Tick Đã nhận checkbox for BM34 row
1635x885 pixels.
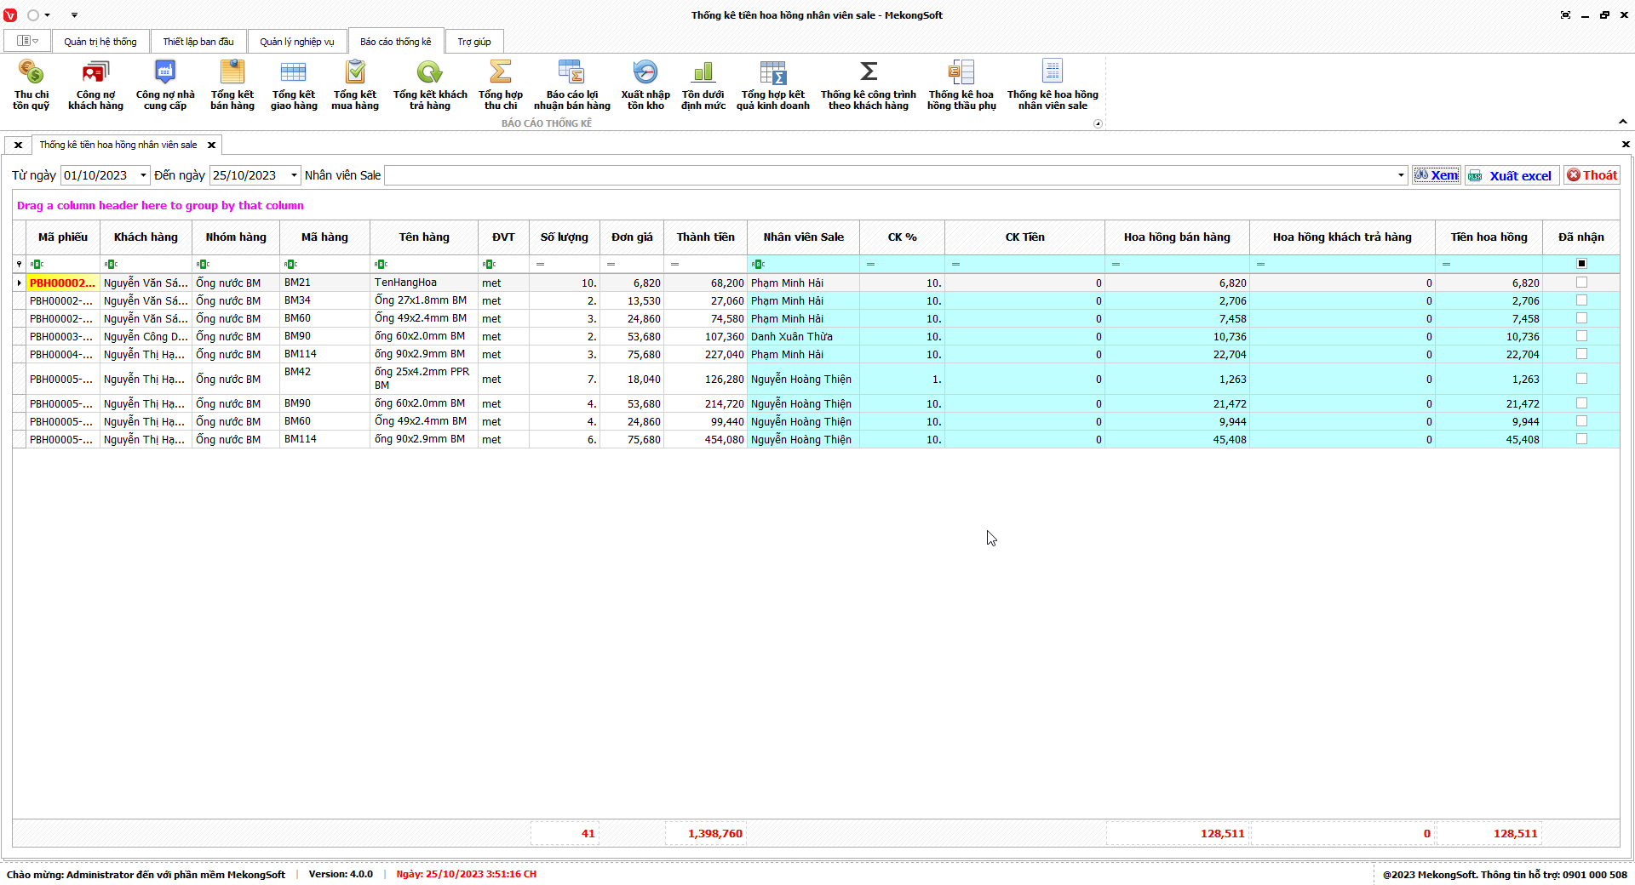coord(1581,300)
